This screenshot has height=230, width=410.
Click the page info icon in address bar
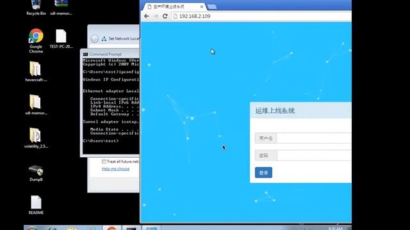tap(175, 16)
